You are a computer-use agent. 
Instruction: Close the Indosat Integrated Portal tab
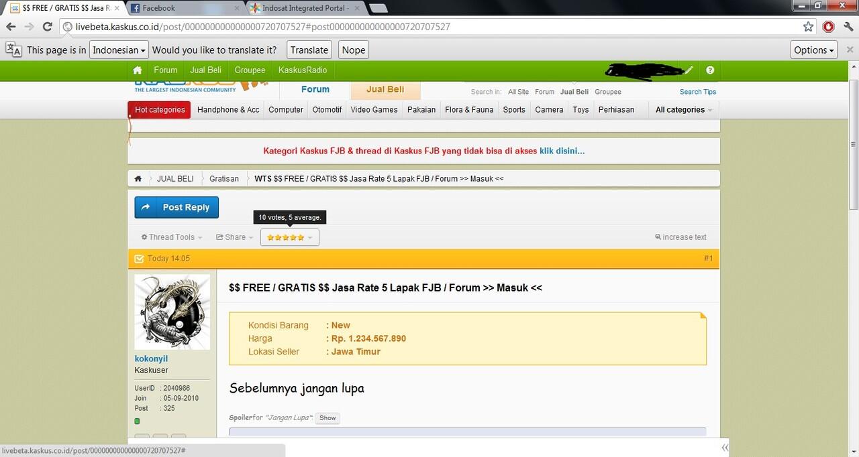(356, 8)
